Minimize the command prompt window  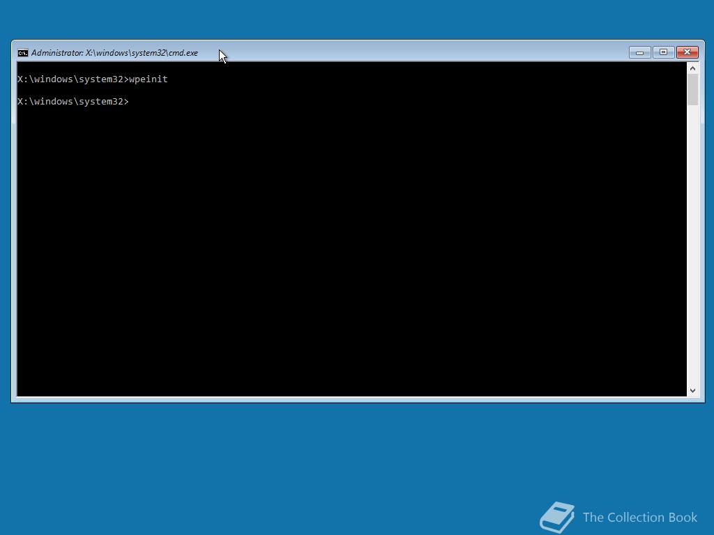pyautogui.click(x=640, y=53)
